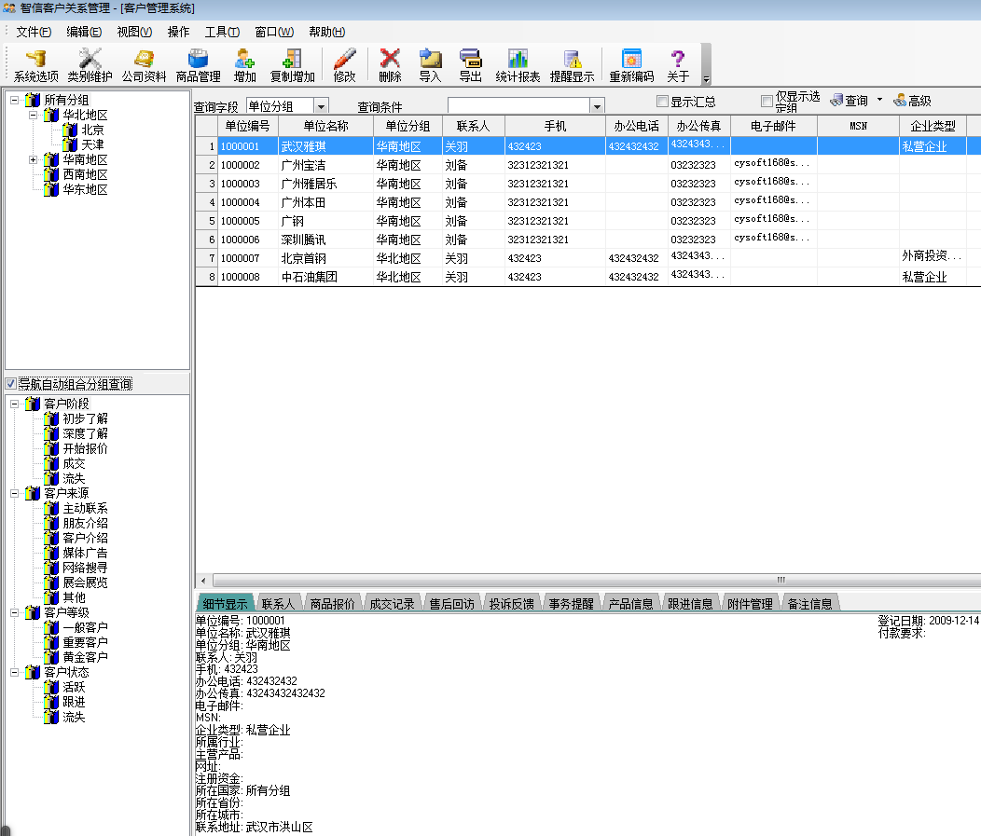The height and width of the screenshot is (836, 981).
Task: Open the 查询条件 dropdown arrow
Action: click(x=597, y=106)
